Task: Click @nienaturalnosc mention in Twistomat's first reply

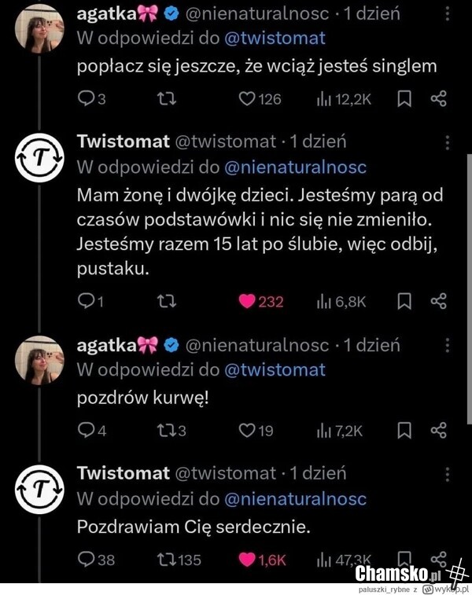Action: (x=295, y=167)
